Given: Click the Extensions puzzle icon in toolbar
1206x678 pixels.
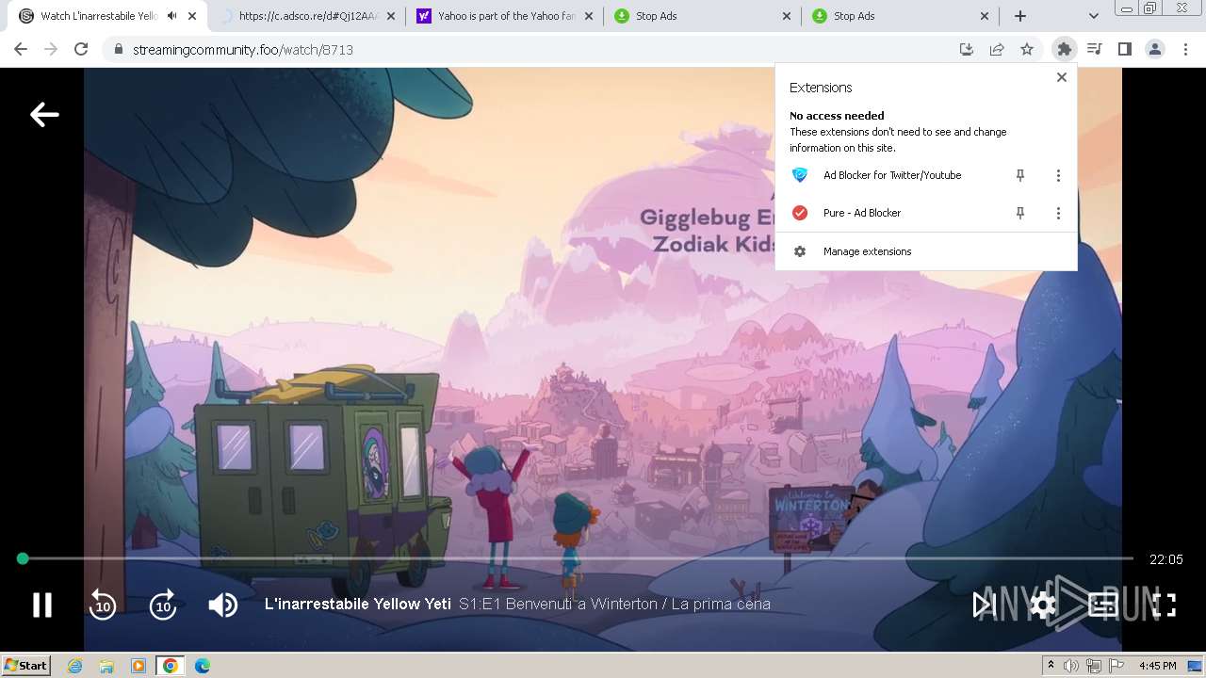Looking at the screenshot, I should pyautogui.click(x=1064, y=49).
